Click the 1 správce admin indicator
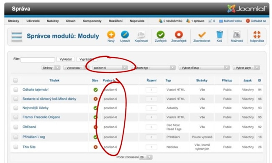The width and height of the screenshot is (272, 163). tap(195, 21)
